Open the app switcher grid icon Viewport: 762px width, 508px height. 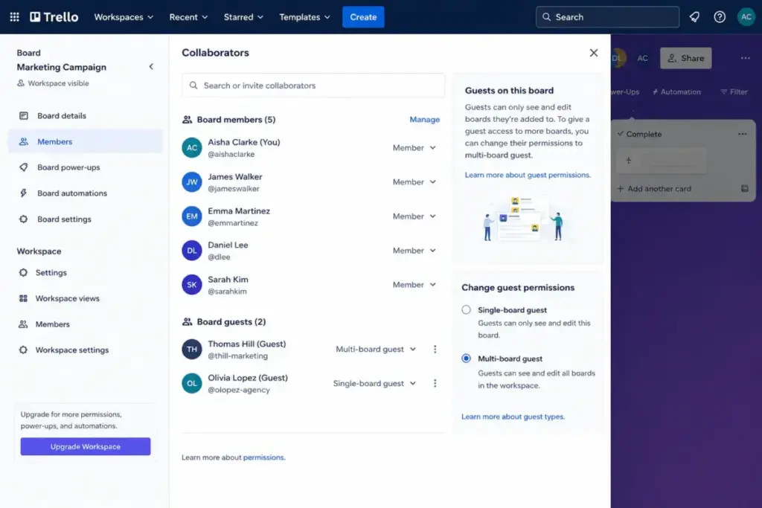tap(15, 17)
